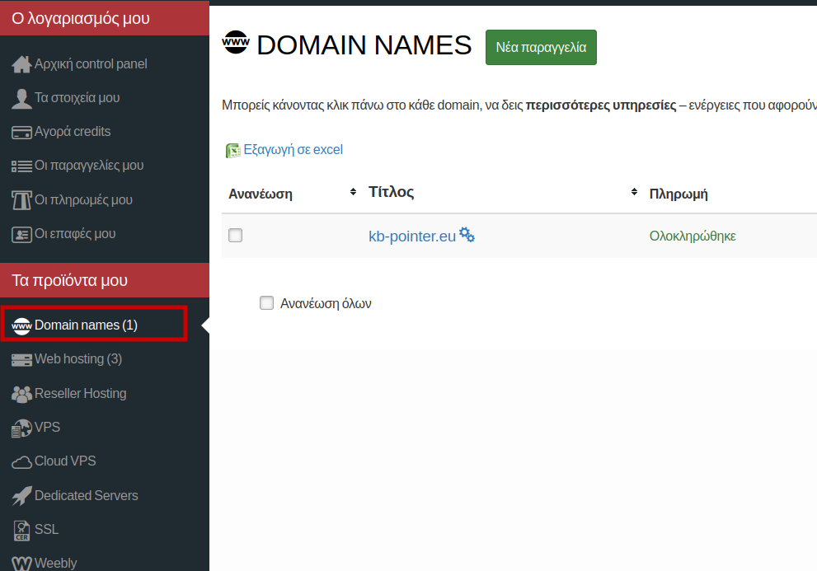Click the Weebly W icon
This screenshot has width=817, height=571.
pyautogui.click(x=21, y=564)
